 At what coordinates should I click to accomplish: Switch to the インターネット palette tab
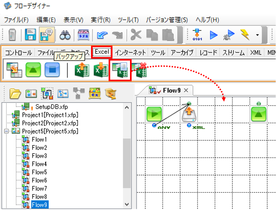tap(130, 52)
